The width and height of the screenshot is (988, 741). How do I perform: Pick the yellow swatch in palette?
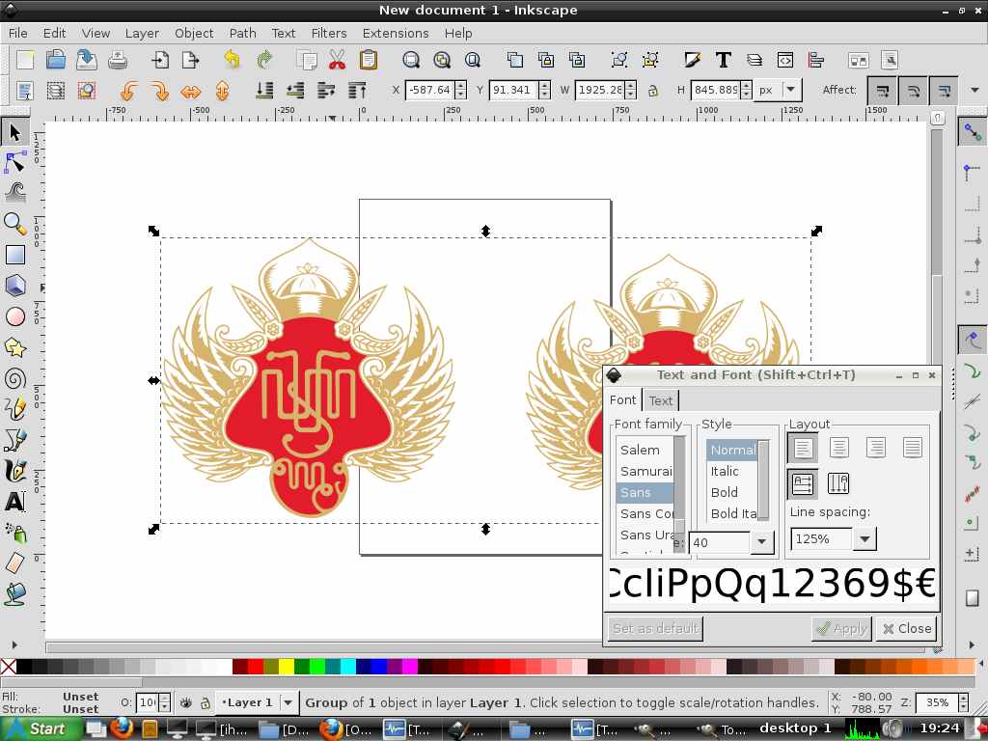pos(287,667)
